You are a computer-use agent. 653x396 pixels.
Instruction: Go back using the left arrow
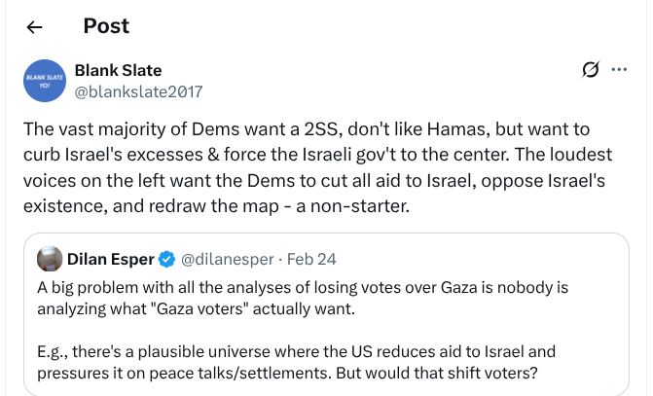point(34,26)
